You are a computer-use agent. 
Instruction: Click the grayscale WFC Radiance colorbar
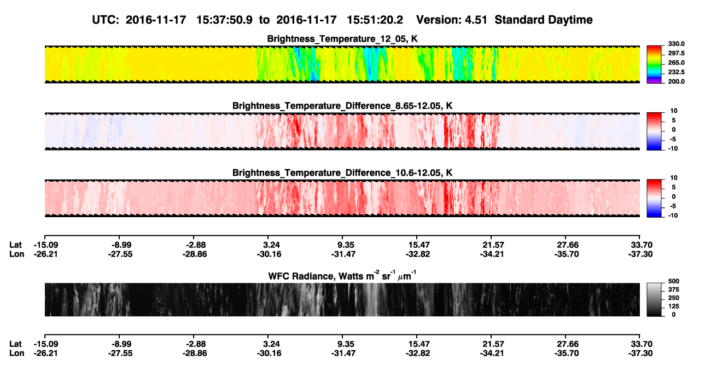tap(655, 299)
